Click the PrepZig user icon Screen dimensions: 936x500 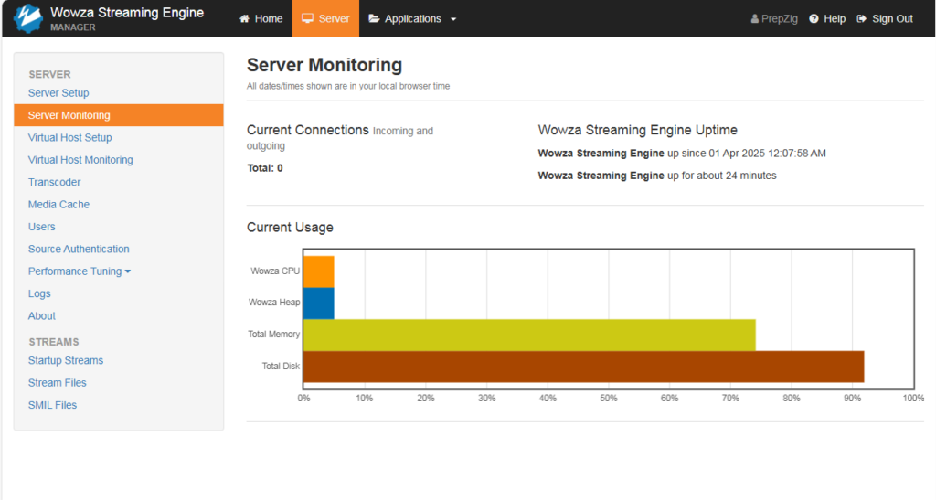click(754, 18)
